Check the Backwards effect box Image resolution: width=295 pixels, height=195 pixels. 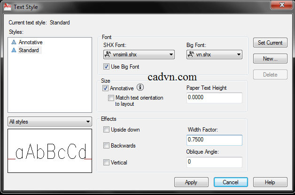106,146
